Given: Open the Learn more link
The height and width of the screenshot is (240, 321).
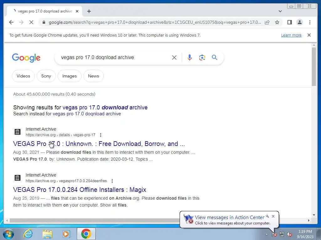Looking at the screenshot, I should 291,35.
